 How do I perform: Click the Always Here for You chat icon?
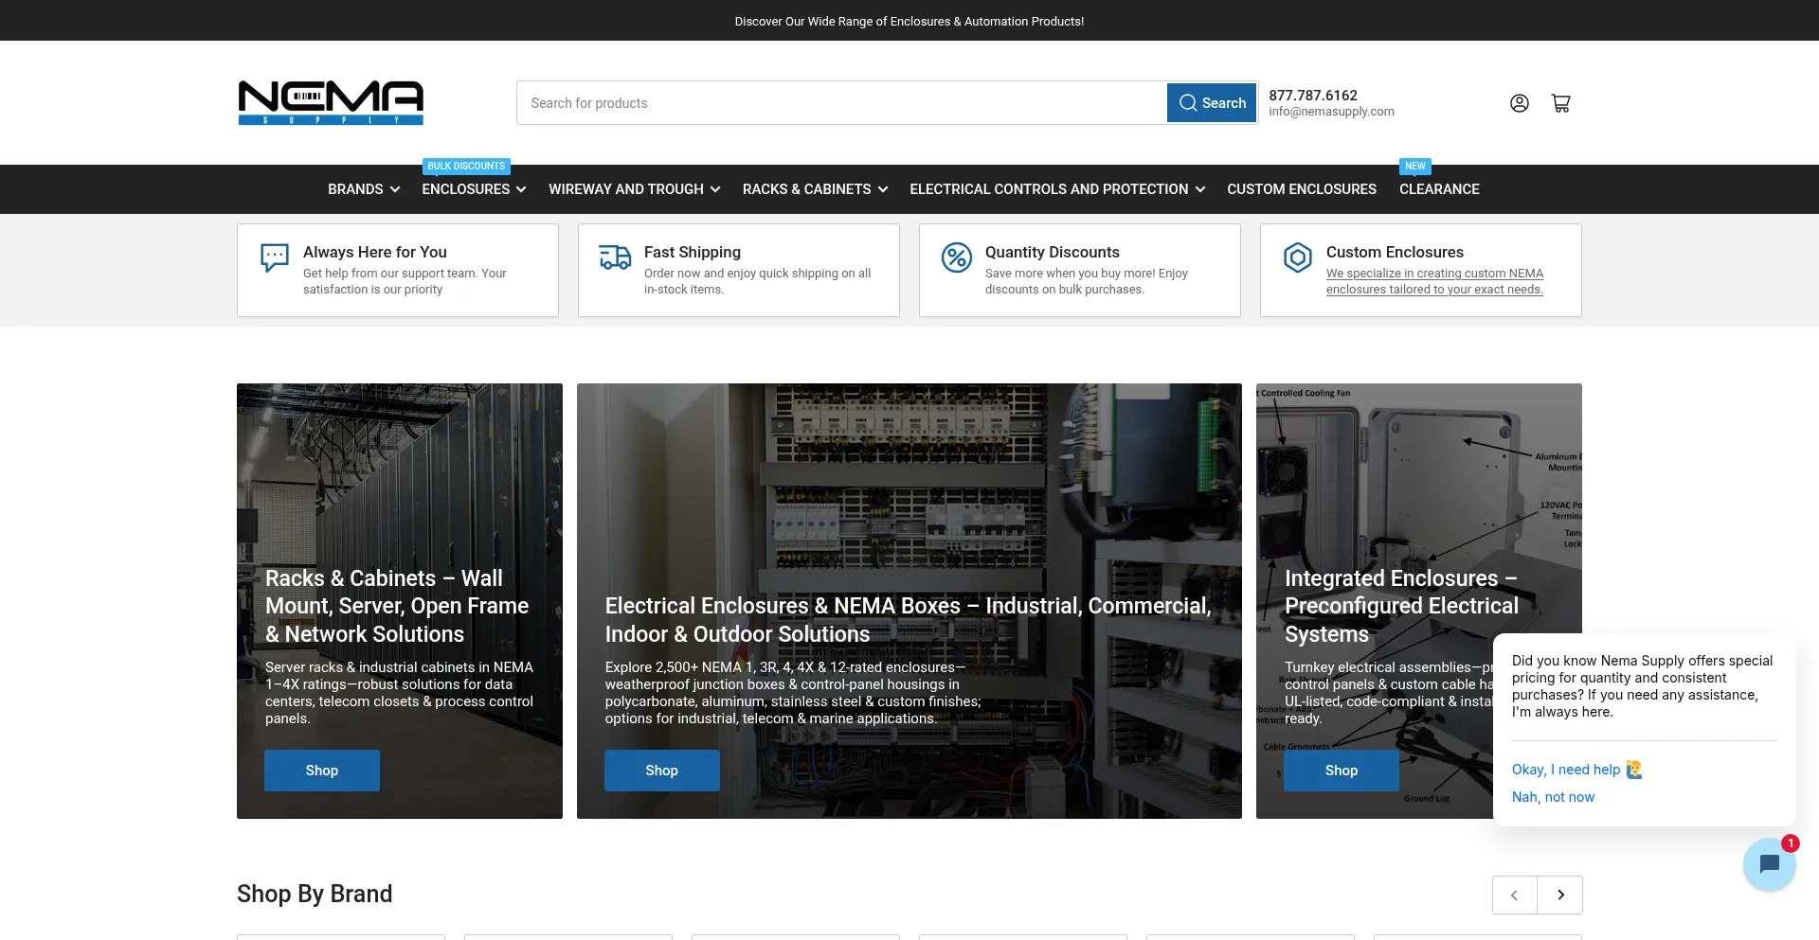point(275,257)
